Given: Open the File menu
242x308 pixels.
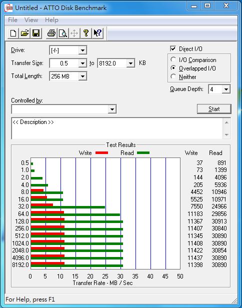Looking at the screenshot, I should [13, 20].
